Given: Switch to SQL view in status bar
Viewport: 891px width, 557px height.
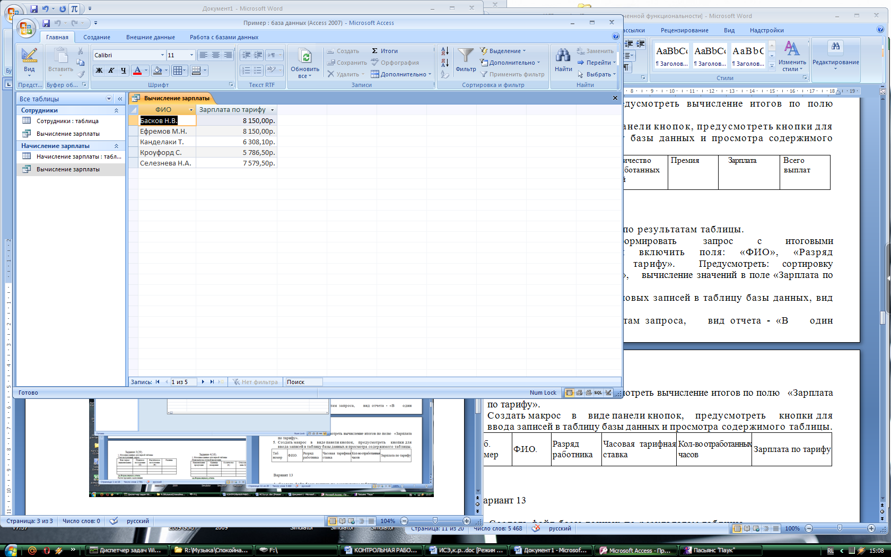Looking at the screenshot, I should [x=598, y=393].
